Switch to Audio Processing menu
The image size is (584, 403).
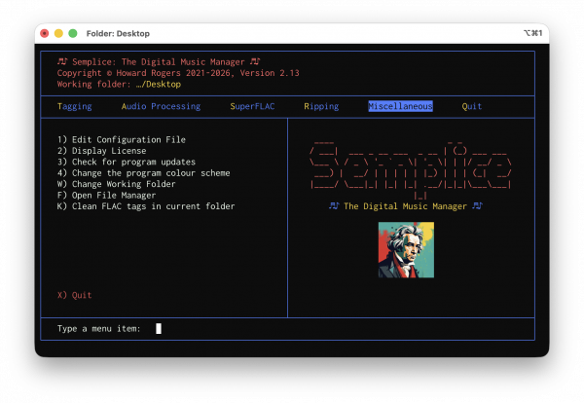pos(161,106)
